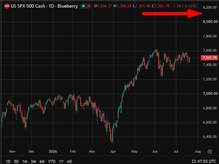This screenshot has width=219, height=164.
Task: Click the 7,000.00 price axis label
Action: click(210, 94)
